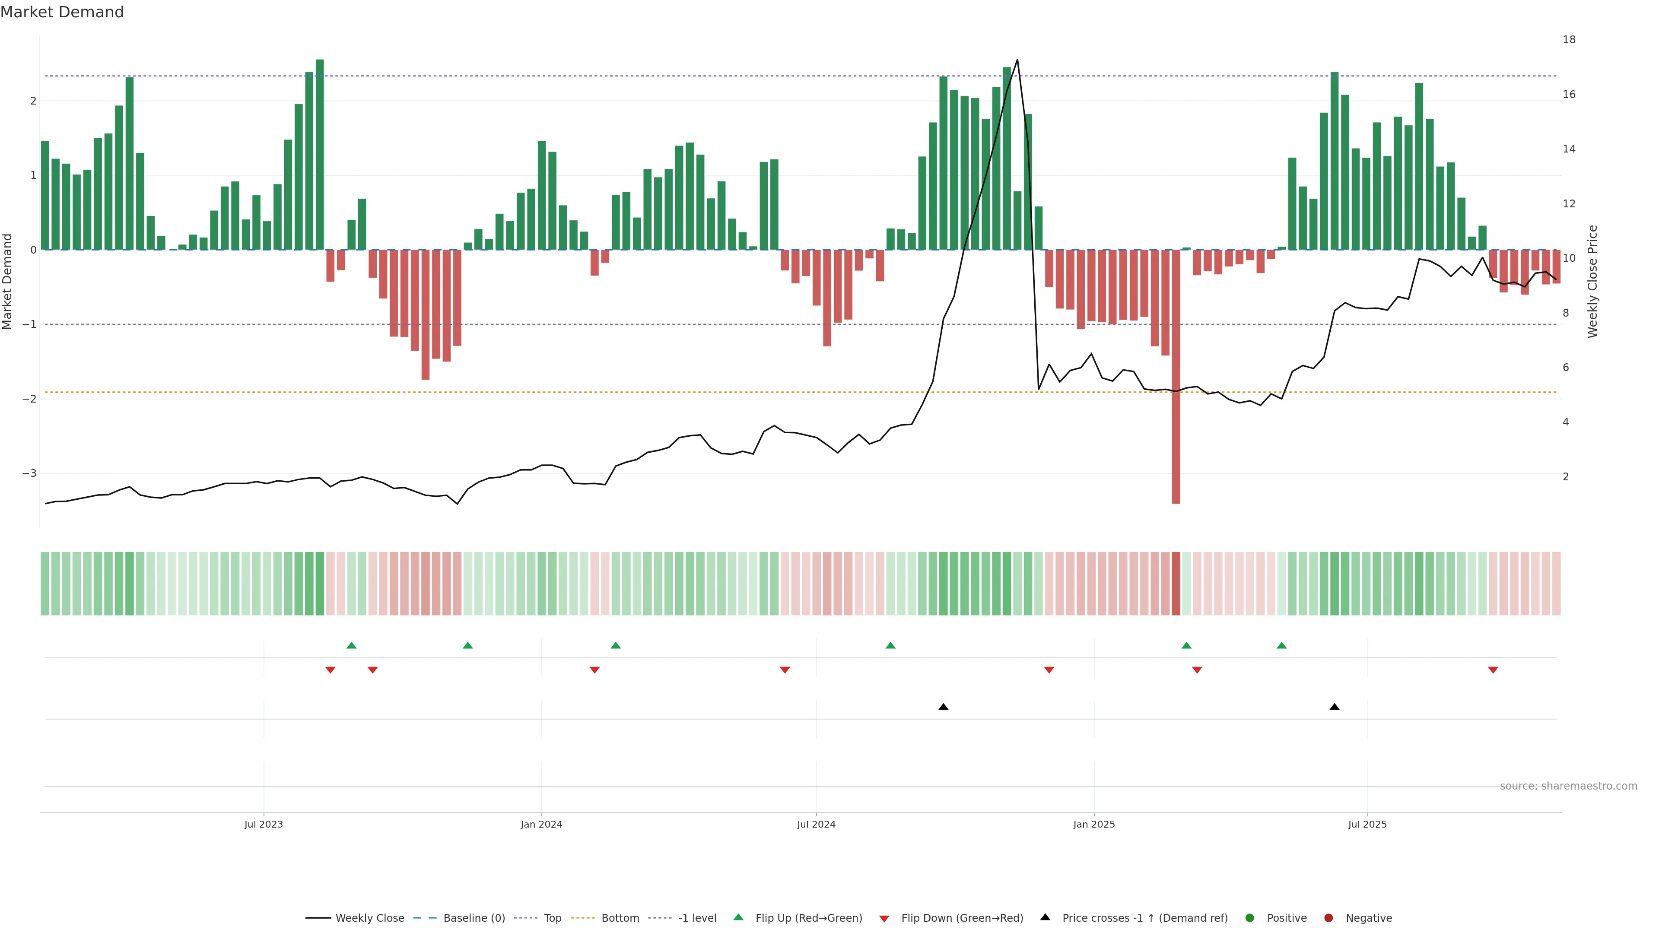This screenshot has width=1659, height=933.
Task: Click the -1 level legend item
Action: pos(697,918)
